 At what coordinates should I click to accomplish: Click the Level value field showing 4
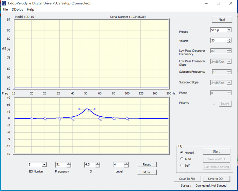119,165
